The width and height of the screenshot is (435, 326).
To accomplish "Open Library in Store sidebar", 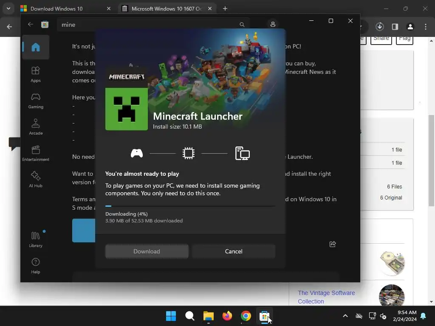I will tap(36, 239).
